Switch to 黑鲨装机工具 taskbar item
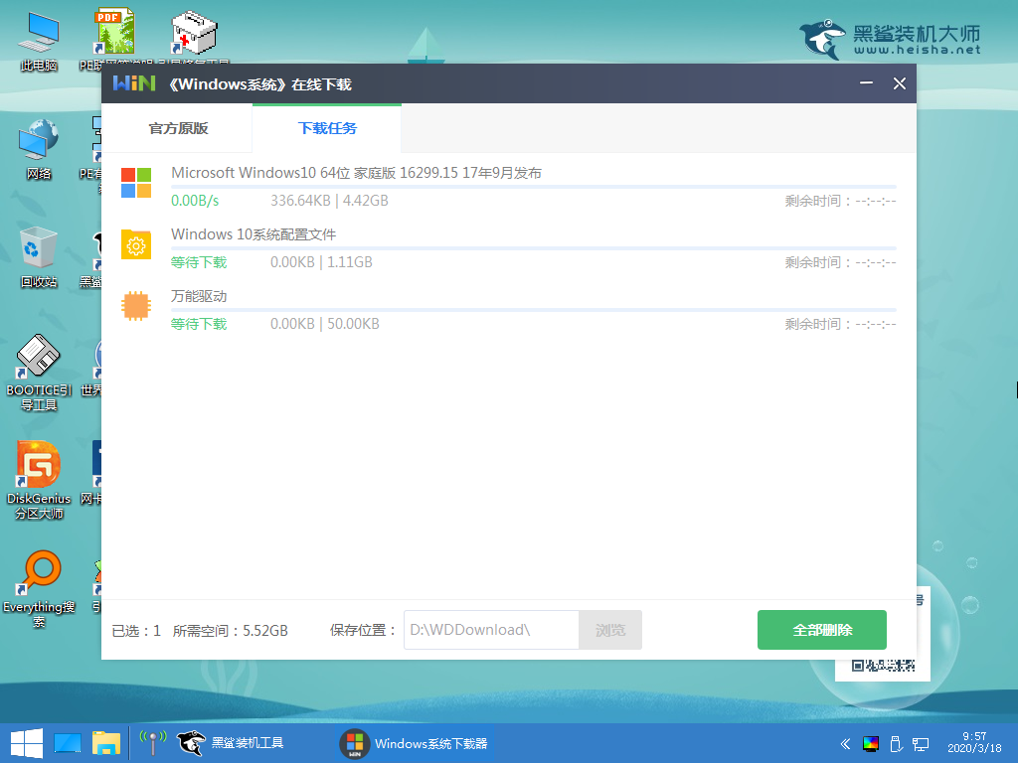The image size is (1018, 763). click(x=231, y=743)
